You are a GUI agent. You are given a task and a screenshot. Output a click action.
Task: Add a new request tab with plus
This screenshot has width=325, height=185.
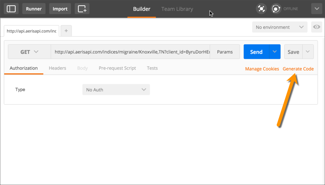(x=66, y=31)
